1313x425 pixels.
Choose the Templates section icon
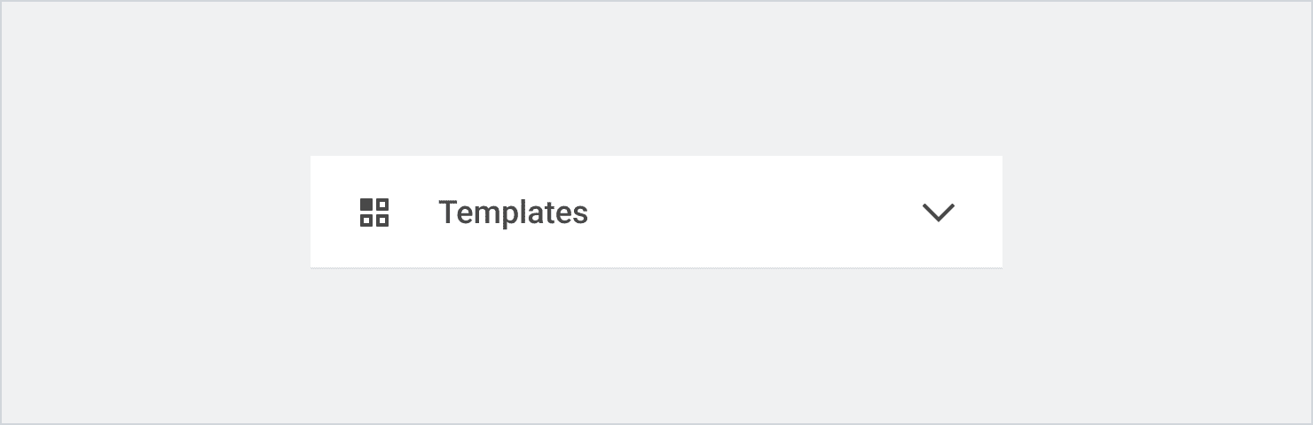pyautogui.click(x=373, y=212)
